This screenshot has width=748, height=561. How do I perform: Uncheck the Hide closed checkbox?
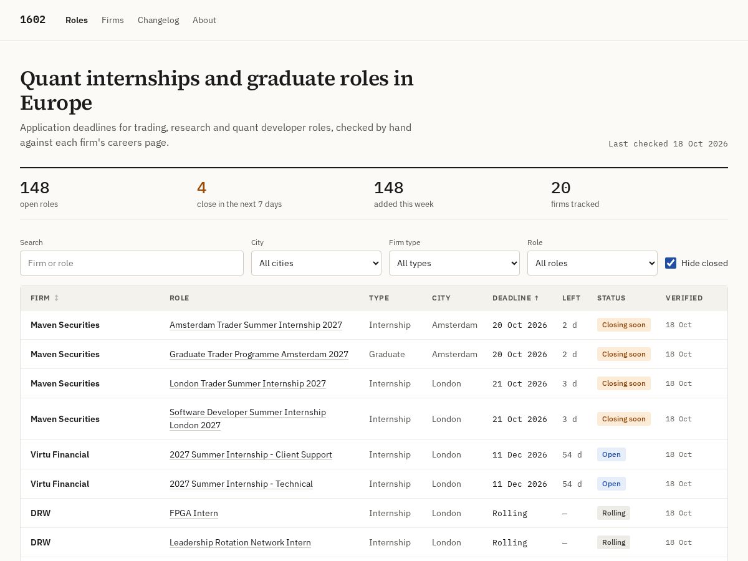coord(671,263)
